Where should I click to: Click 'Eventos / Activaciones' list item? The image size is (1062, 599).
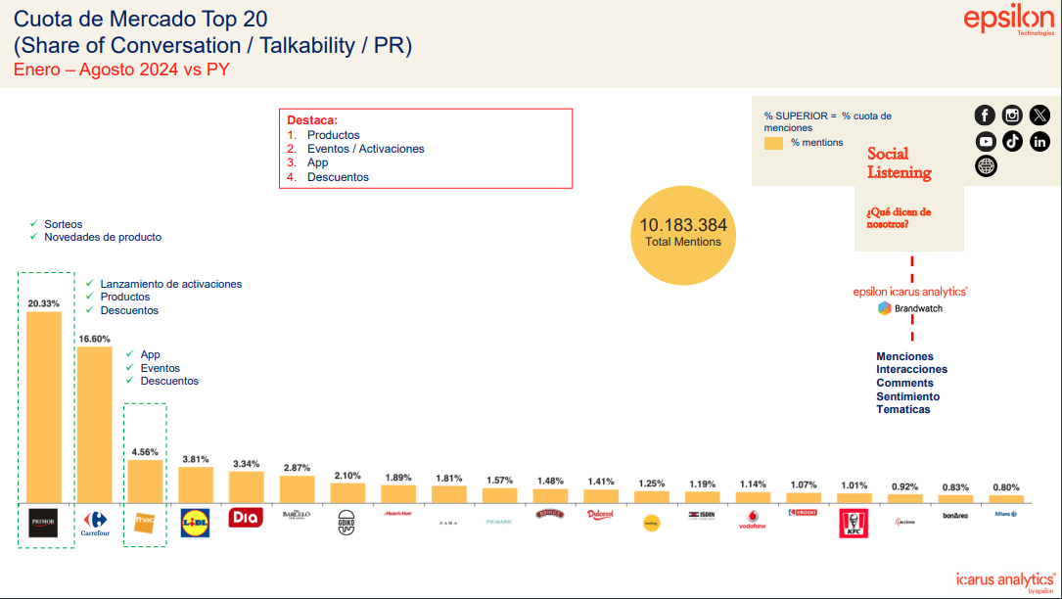point(366,149)
